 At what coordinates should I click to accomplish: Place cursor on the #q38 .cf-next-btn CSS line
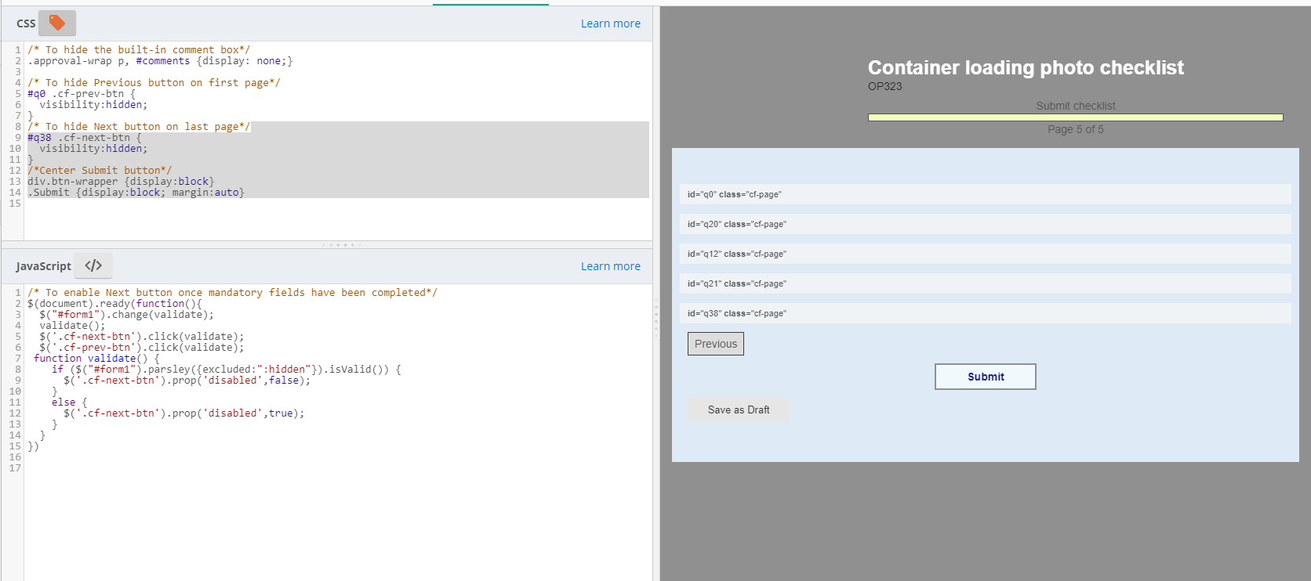[85, 138]
